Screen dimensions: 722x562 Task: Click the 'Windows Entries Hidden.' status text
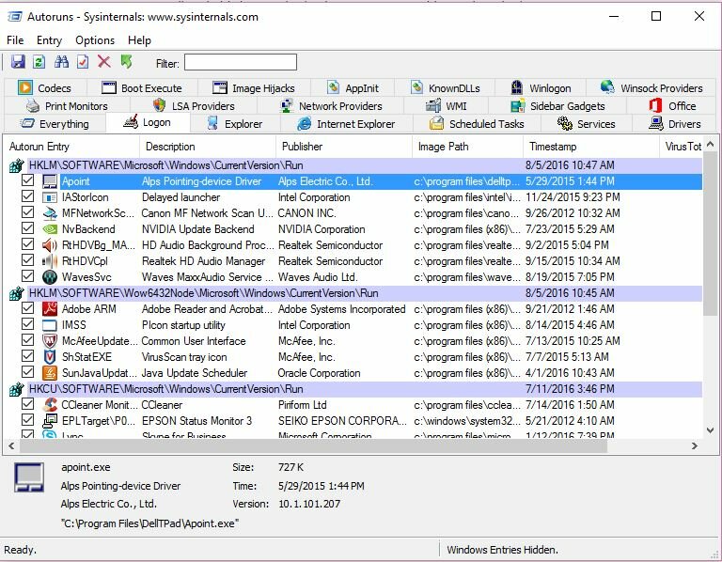(502, 550)
